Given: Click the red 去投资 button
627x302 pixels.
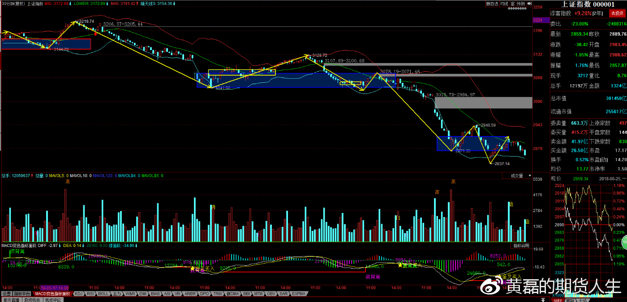Looking at the screenshot, I should (616, 13).
